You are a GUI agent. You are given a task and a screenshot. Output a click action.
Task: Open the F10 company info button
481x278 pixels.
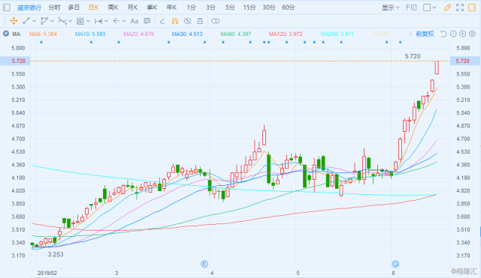pyautogui.click(x=411, y=7)
